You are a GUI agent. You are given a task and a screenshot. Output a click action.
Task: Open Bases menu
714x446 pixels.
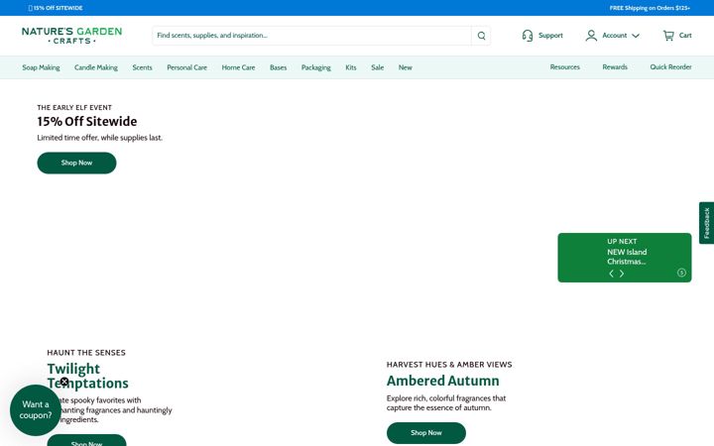click(279, 67)
